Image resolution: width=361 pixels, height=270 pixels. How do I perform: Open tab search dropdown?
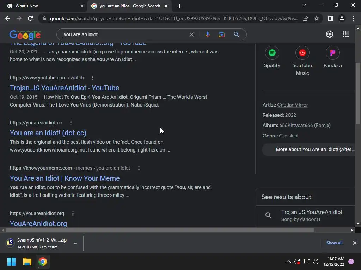(x=304, y=5)
